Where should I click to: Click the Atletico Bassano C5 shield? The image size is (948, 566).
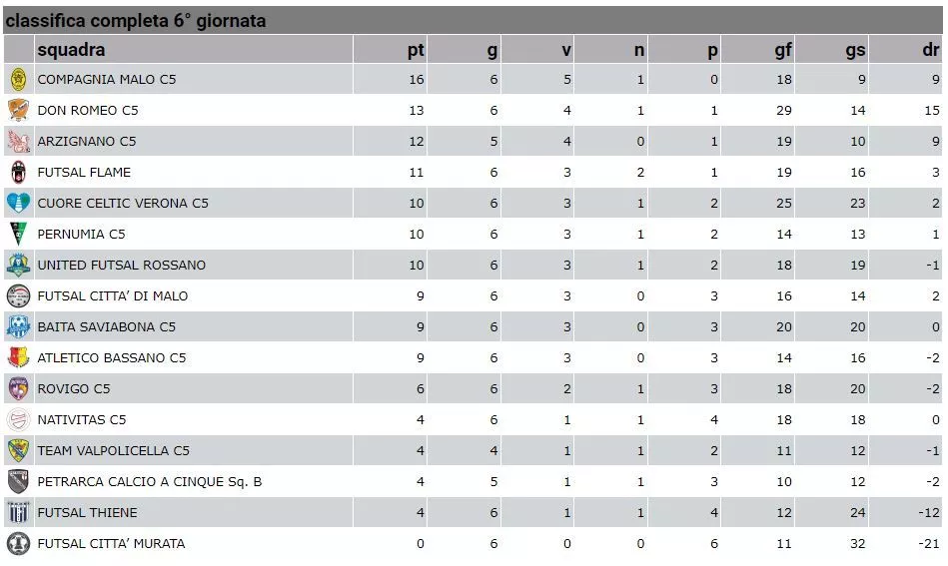coord(19,357)
